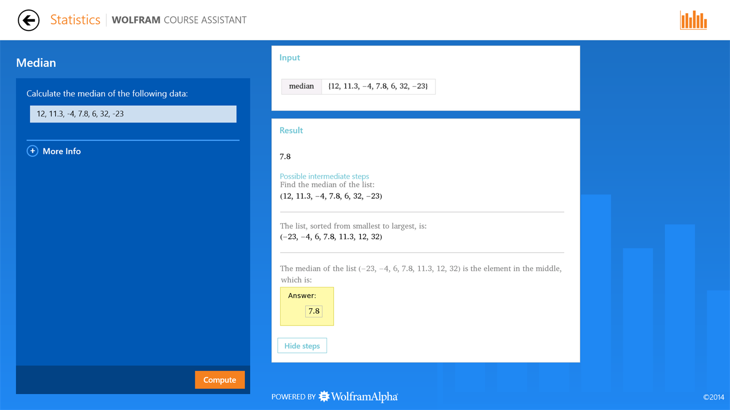Open the Wolfram Course Assistant title

[179, 20]
